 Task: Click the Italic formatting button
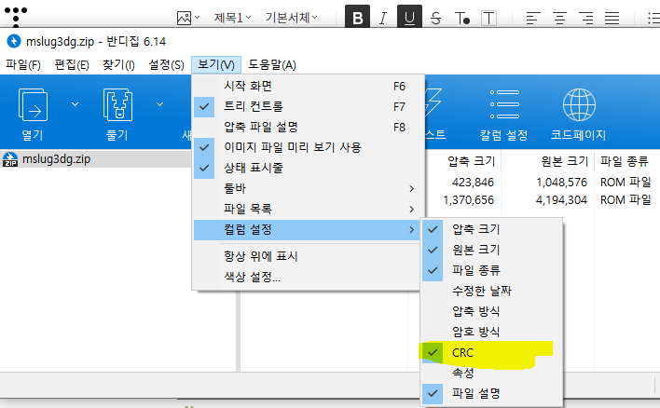[383, 18]
